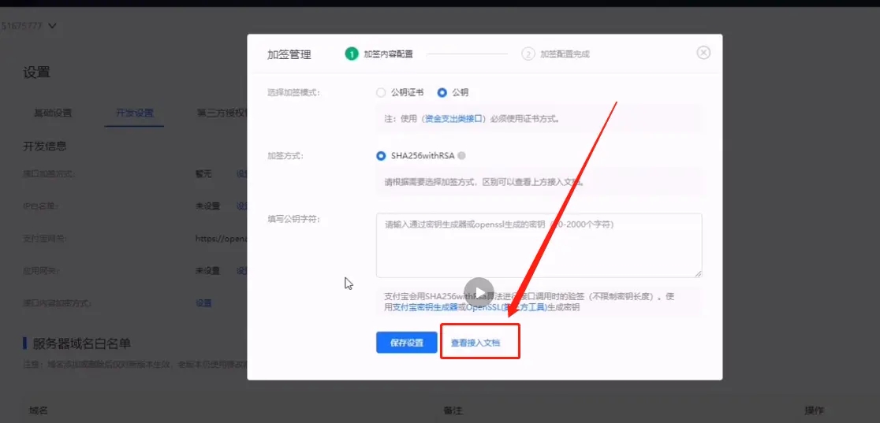
Task: Click the 保存设置 button
Action: point(406,342)
